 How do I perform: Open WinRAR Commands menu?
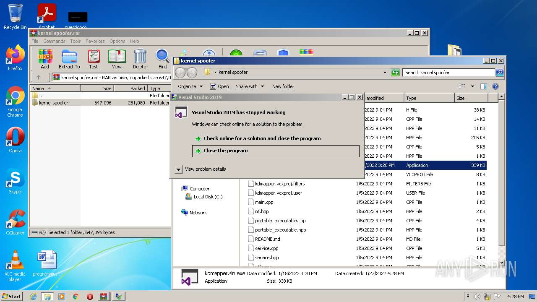(x=54, y=41)
